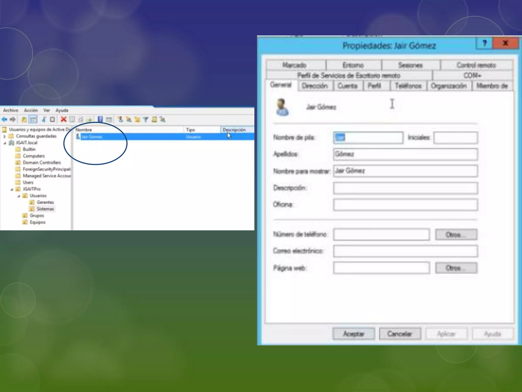
Task: Click the Descripción input field
Action: click(x=405, y=188)
